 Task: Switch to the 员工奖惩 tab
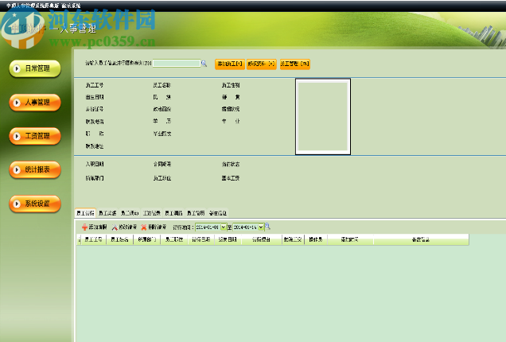(107, 213)
